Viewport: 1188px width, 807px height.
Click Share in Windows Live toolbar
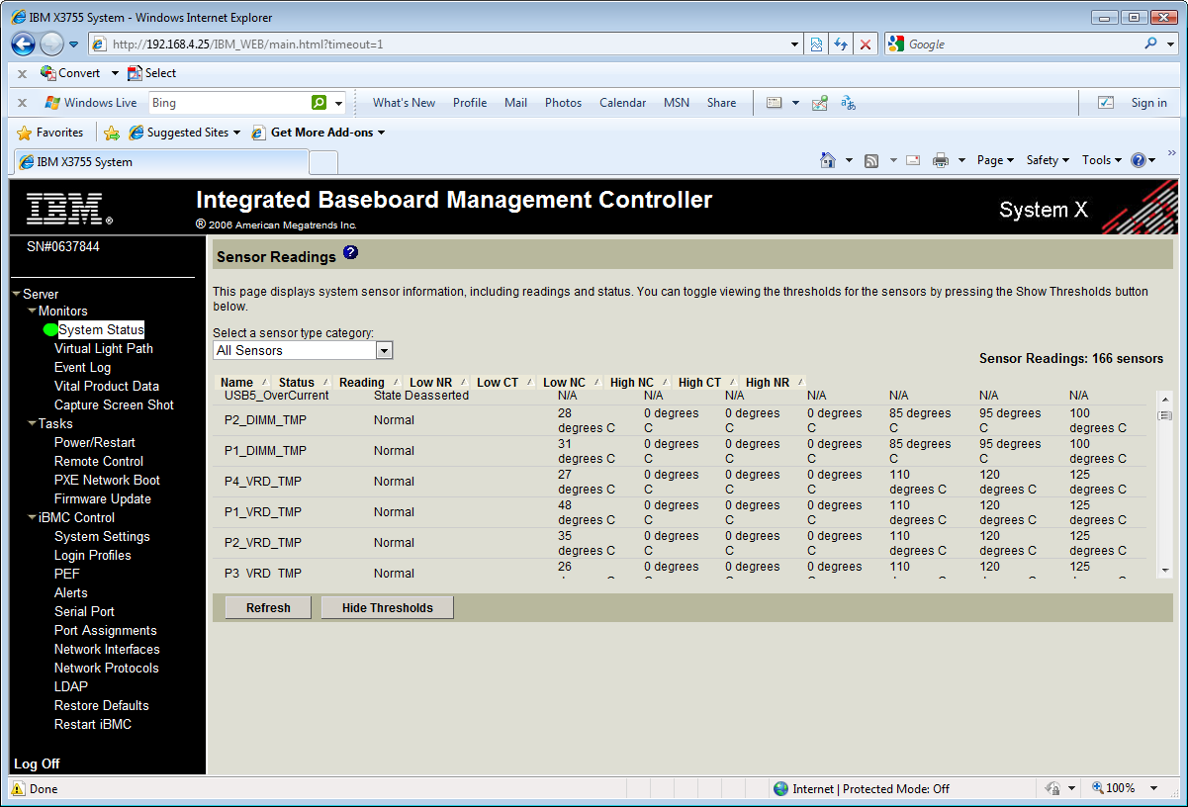coord(721,103)
